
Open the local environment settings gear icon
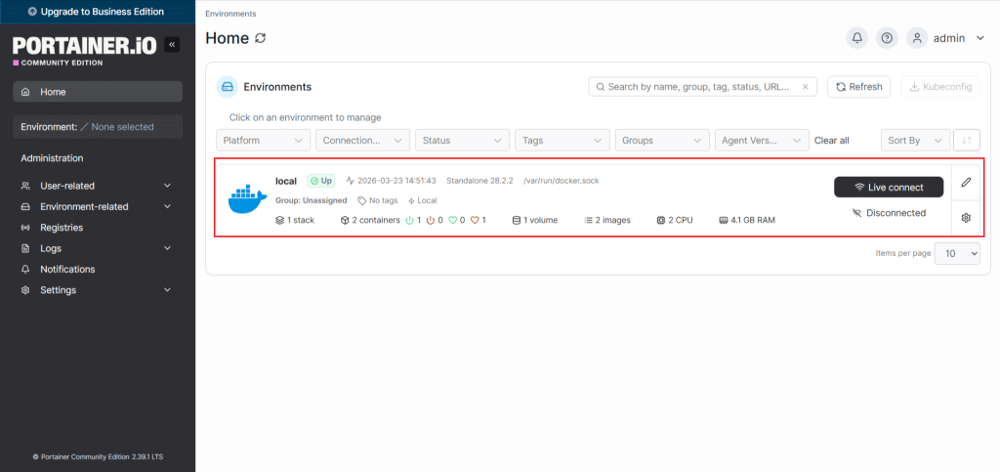click(966, 218)
